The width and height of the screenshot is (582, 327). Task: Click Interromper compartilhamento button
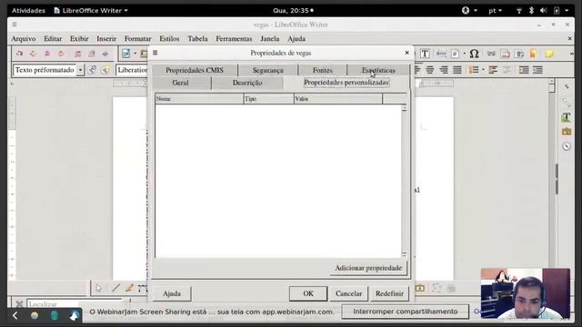tap(406, 312)
